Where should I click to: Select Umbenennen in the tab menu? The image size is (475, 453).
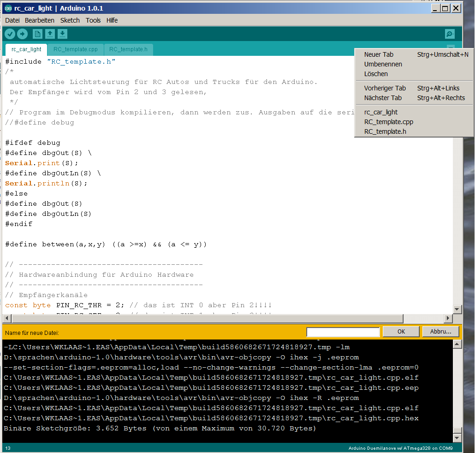[383, 64]
